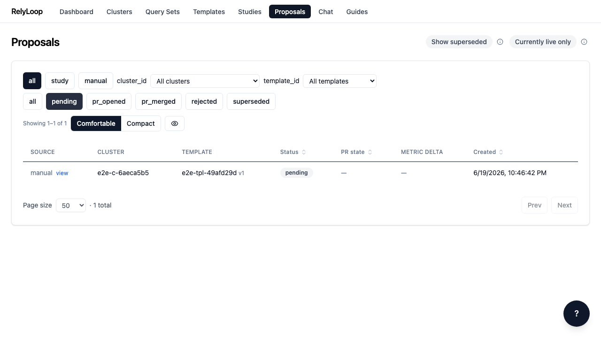Image resolution: width=601 pixels, height=338 pixels.
Task: Filter by rejected status
Action: point(204,101)
